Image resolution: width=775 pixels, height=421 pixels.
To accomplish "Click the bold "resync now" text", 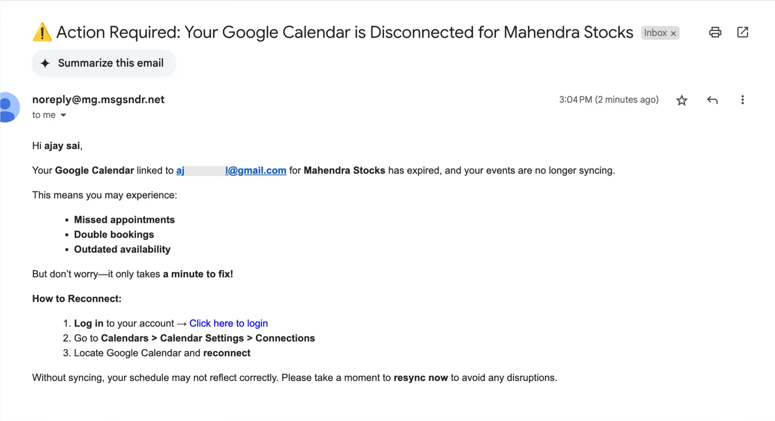I will coord(420,378).
